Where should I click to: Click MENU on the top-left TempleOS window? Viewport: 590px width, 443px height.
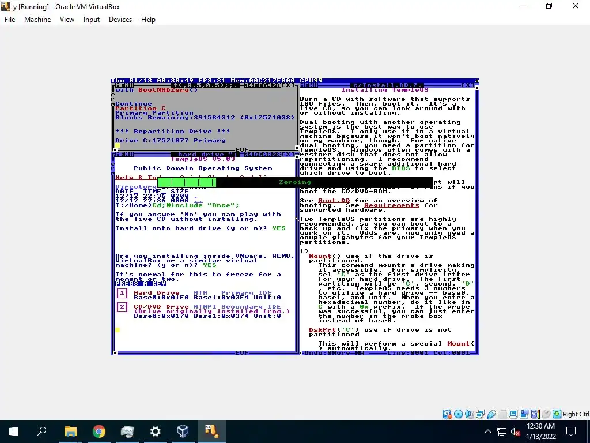pyautogui.click(x=124, y=85)
